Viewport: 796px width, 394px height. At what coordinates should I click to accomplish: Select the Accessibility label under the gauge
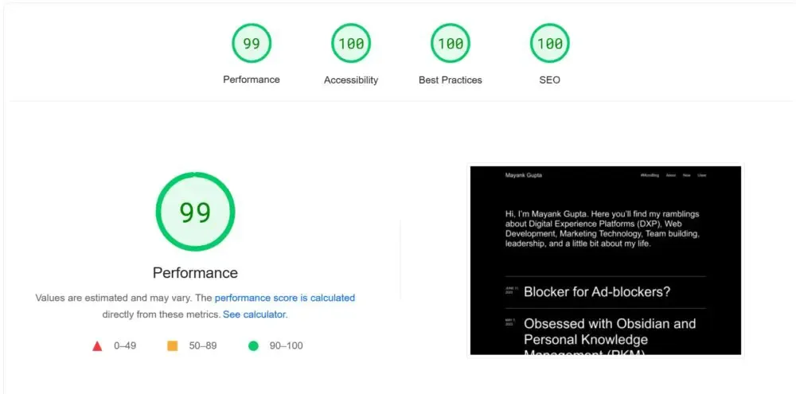(x=351, y=80)
